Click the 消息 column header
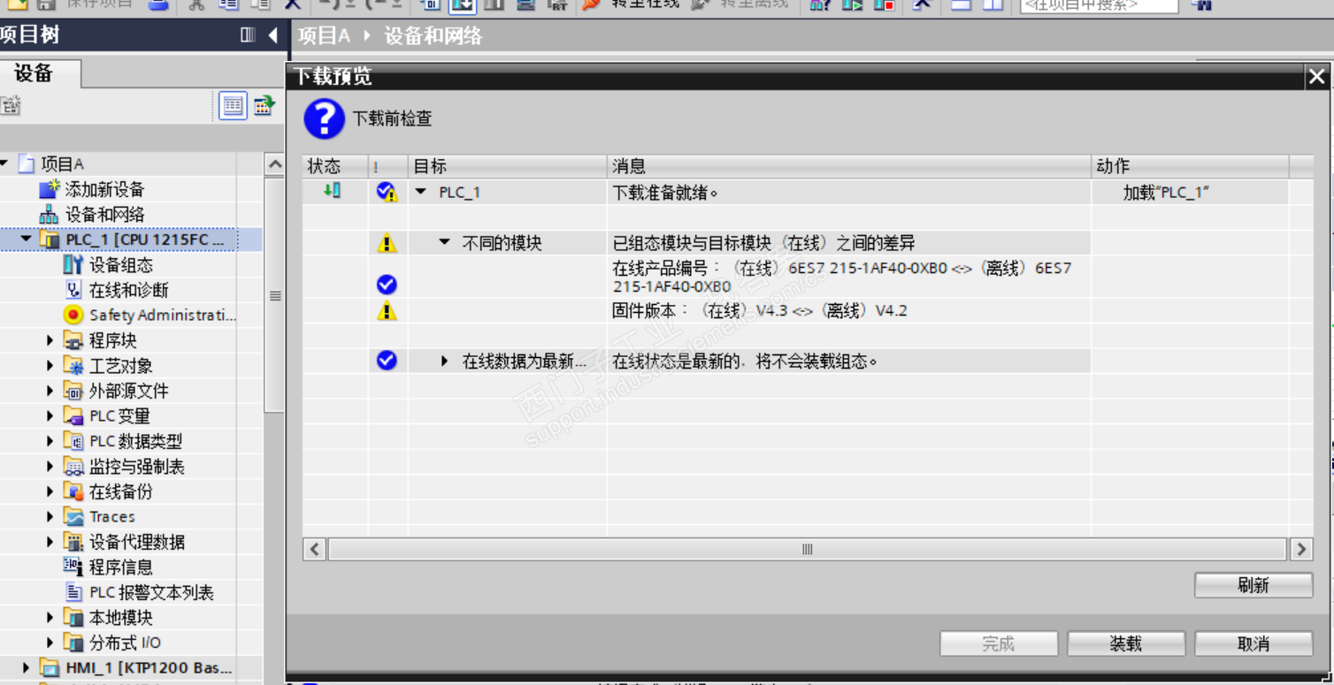 click(849, 166)
